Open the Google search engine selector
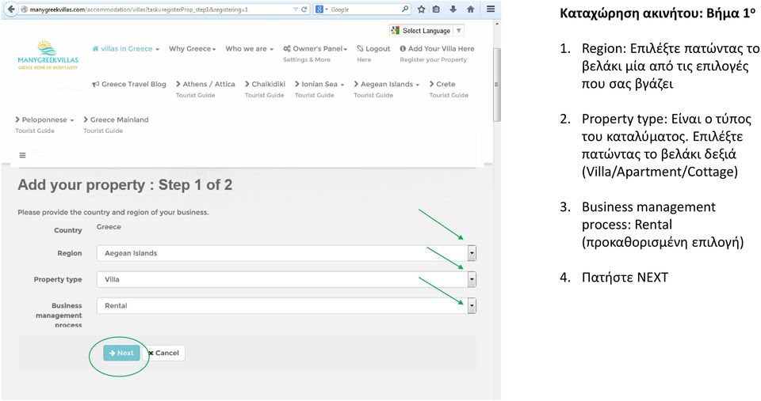This screenshot has width=761, height=401. click(322, 9)
